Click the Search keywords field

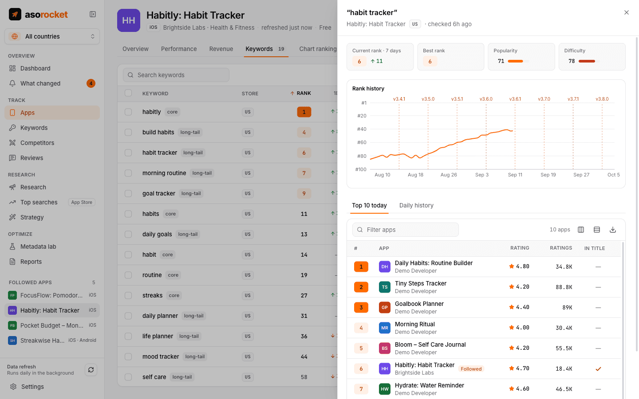[176, 75]
